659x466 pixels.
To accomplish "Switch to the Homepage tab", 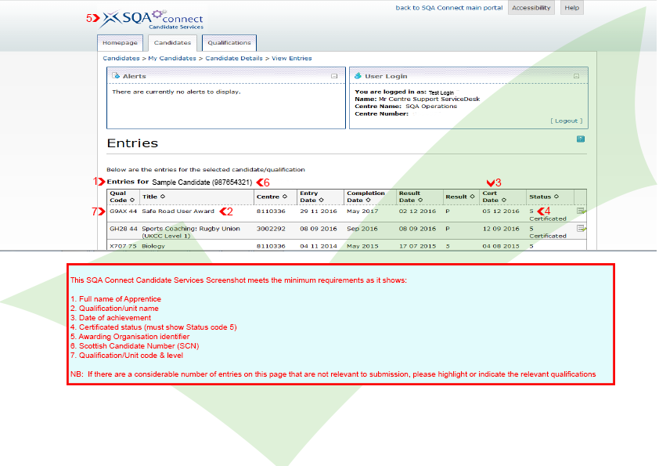I will (x=120, y=43).
